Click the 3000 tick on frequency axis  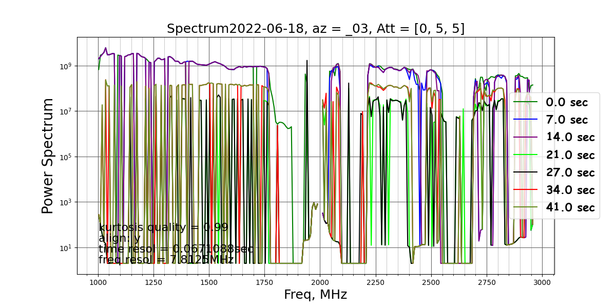542,282
